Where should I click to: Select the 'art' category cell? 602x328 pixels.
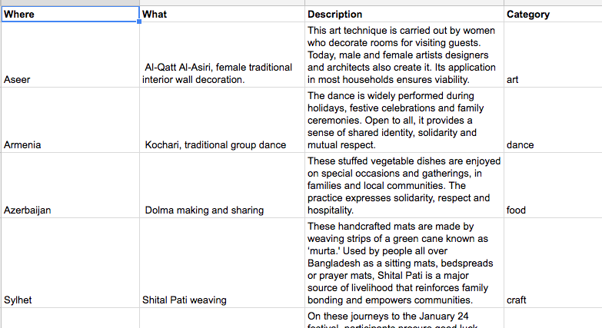pyautogui.click(x=552, y=55)
